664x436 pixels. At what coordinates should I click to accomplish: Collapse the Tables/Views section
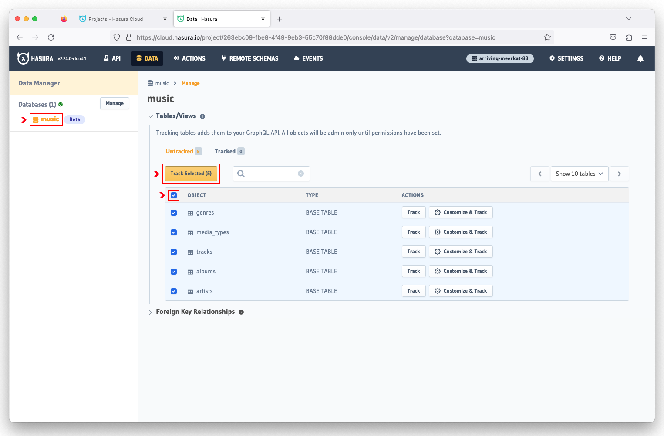coord(150,116)
